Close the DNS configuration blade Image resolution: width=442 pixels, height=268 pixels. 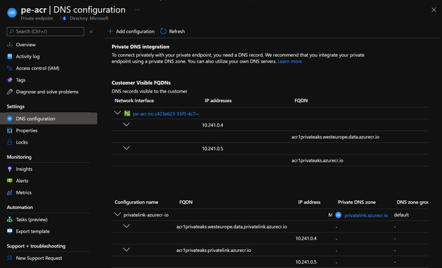point(433,10)
